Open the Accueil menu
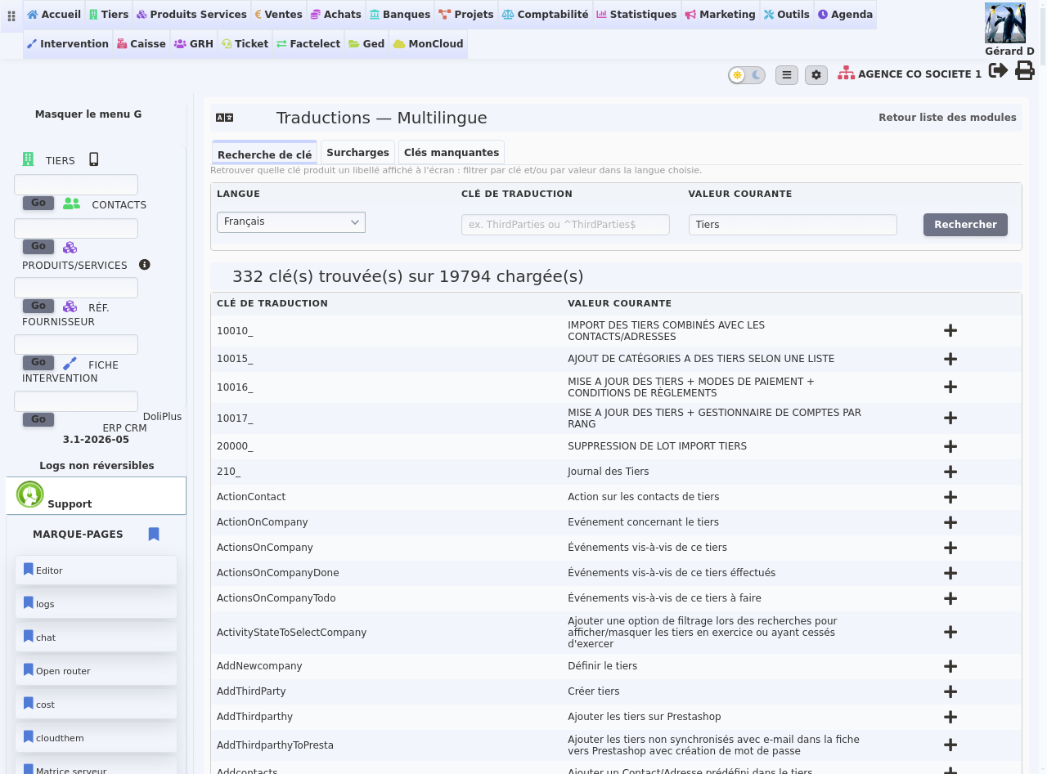The height and width of the screenshot is (774, 1047). pyautogui.click(x=54, y=15)
